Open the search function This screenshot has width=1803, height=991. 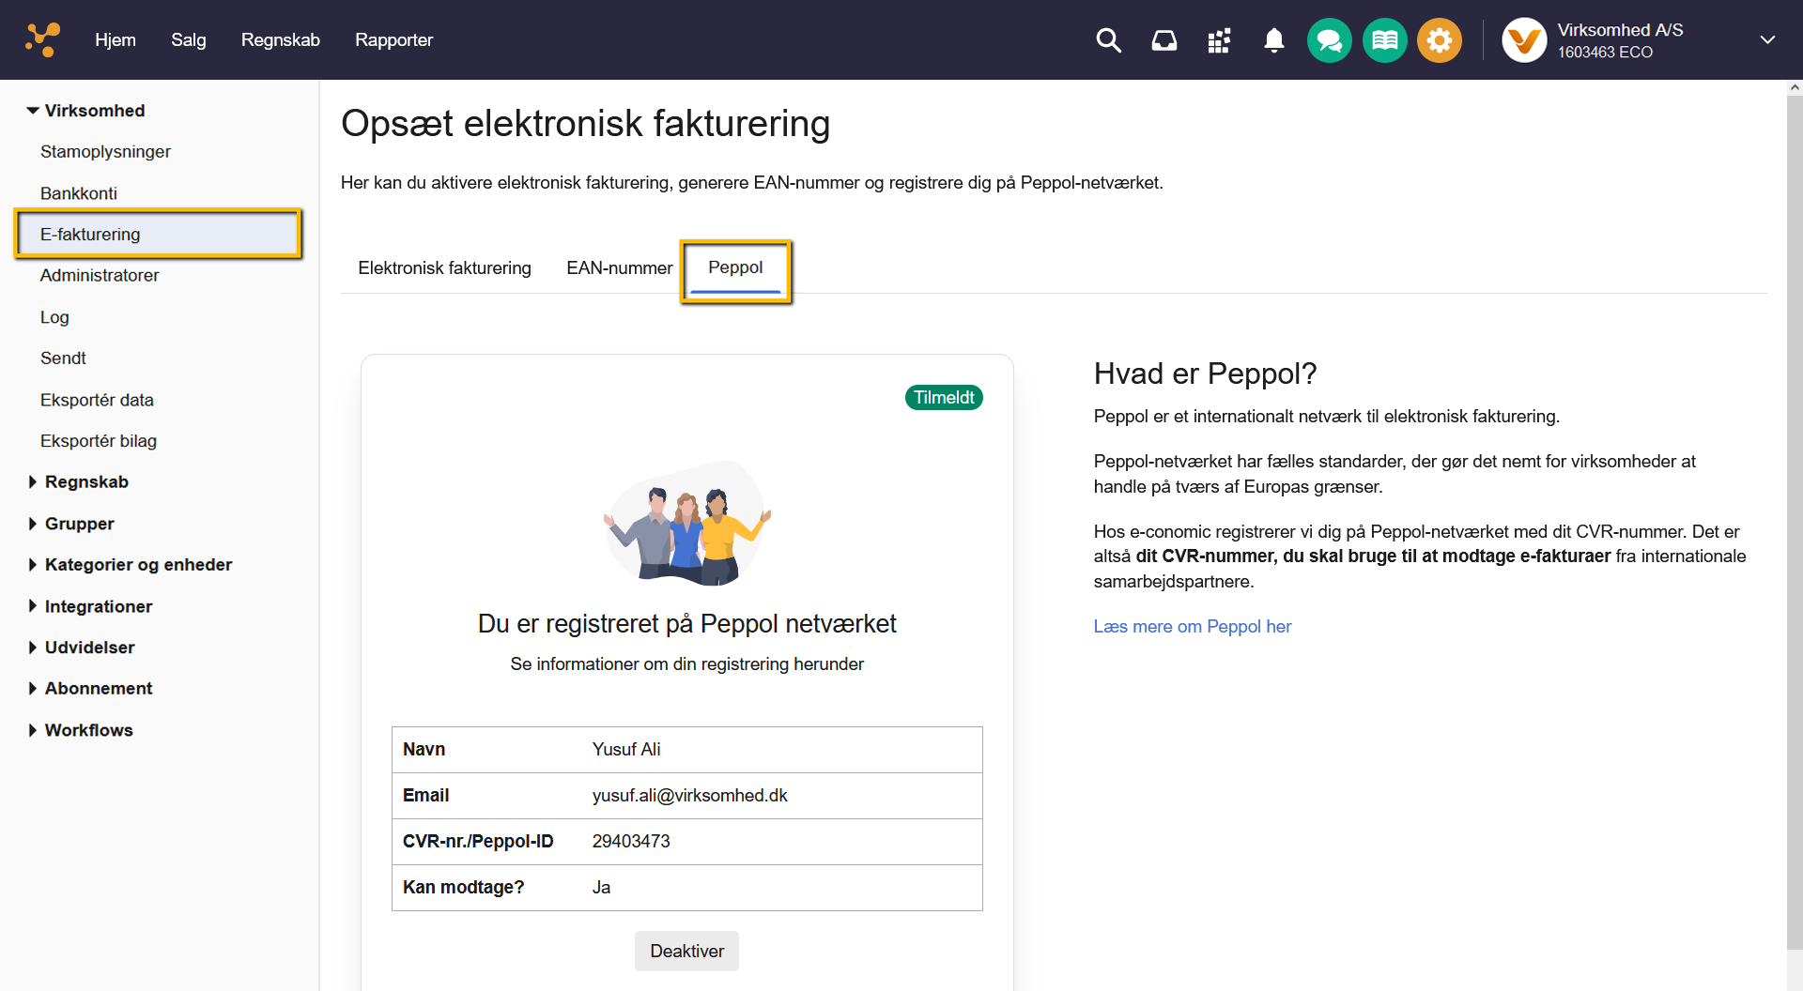click(1108, 40)
